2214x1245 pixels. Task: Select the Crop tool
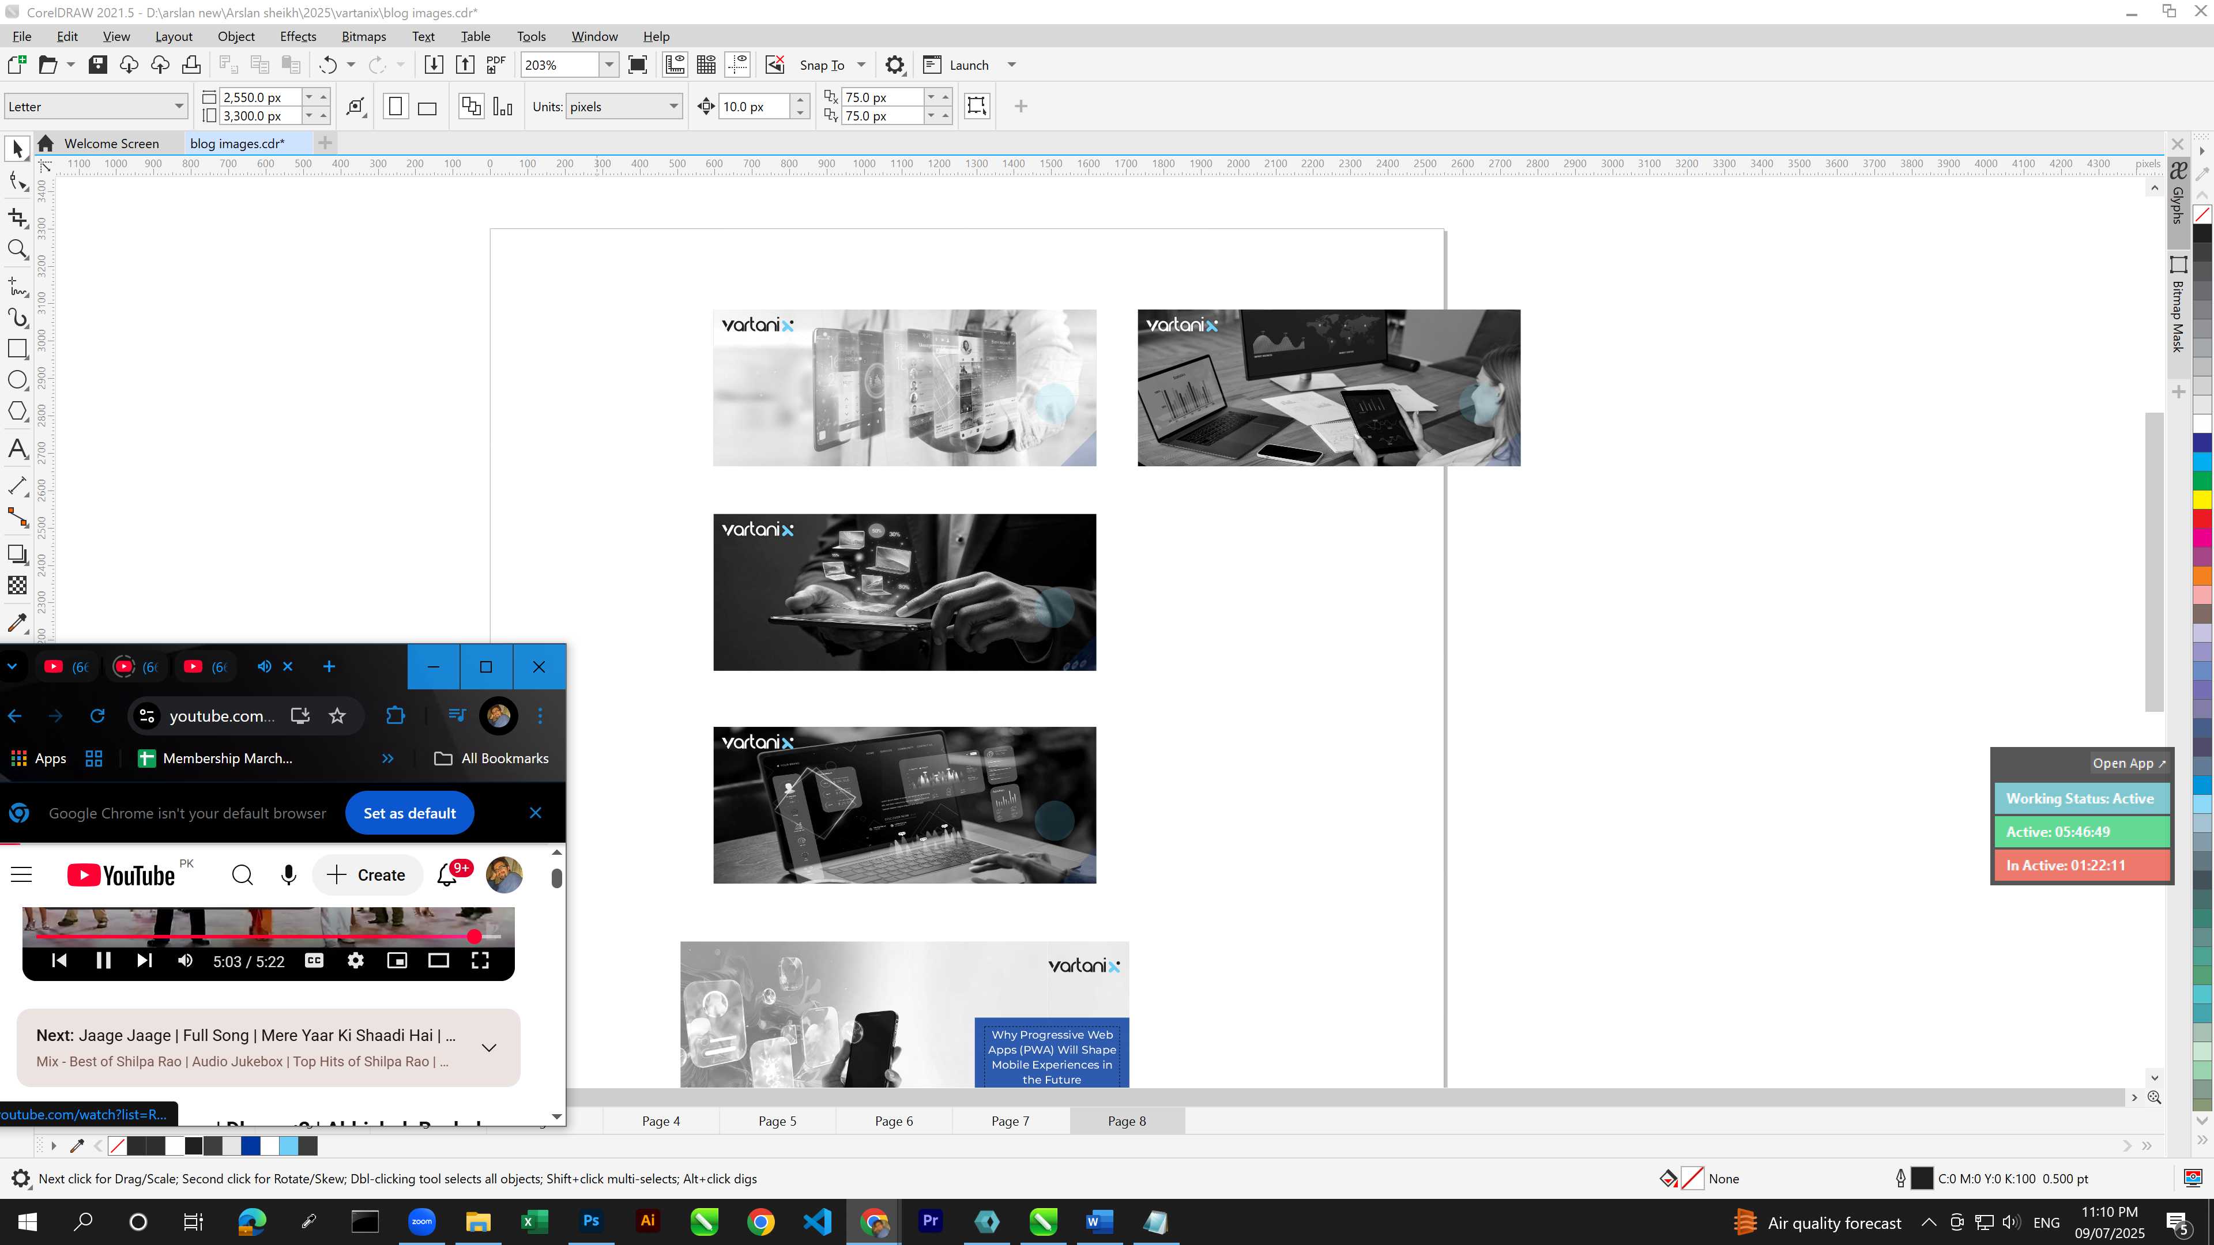pyautogui.click(x=17, y=217)
